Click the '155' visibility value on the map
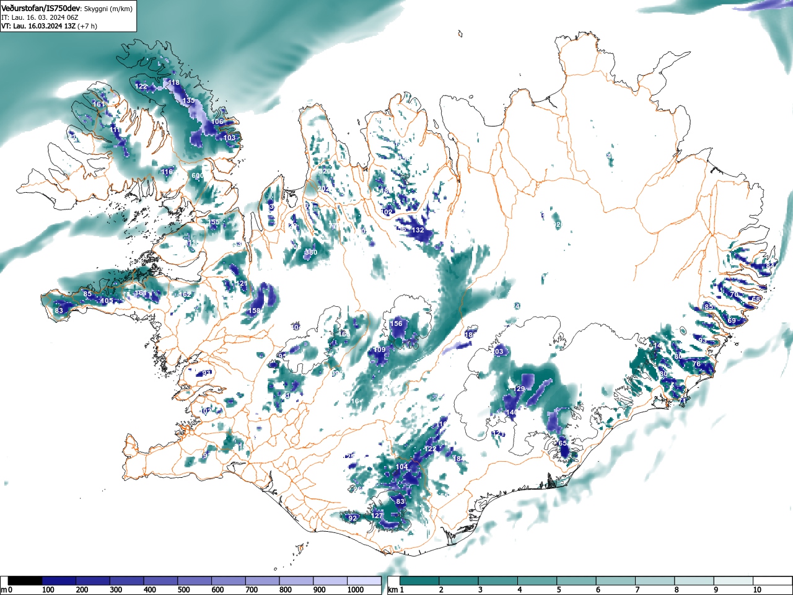The width and height of the screenshot is (793, 595). (214, 222)
